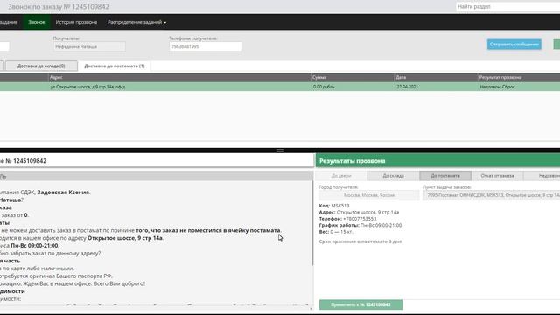Viewport: 560px width, 315px height.
Task: Click the График работы line
Action: coord(360,226)
